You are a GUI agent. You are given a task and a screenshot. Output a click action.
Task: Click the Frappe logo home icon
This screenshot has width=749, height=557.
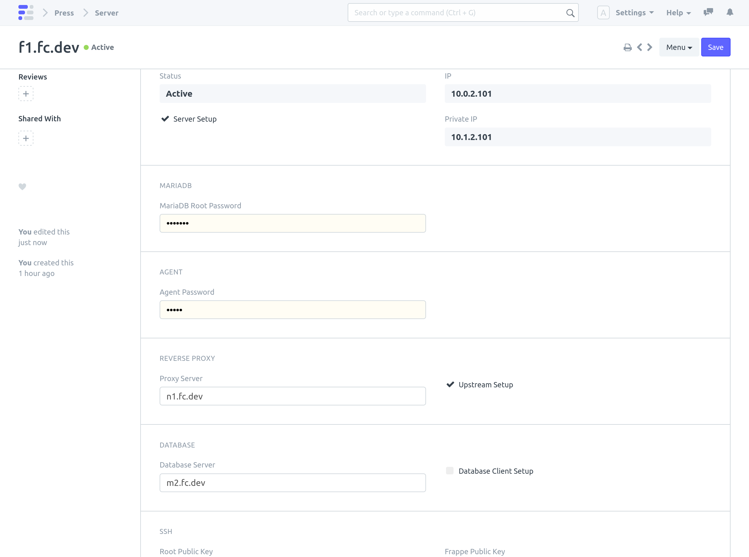(26, 12)
